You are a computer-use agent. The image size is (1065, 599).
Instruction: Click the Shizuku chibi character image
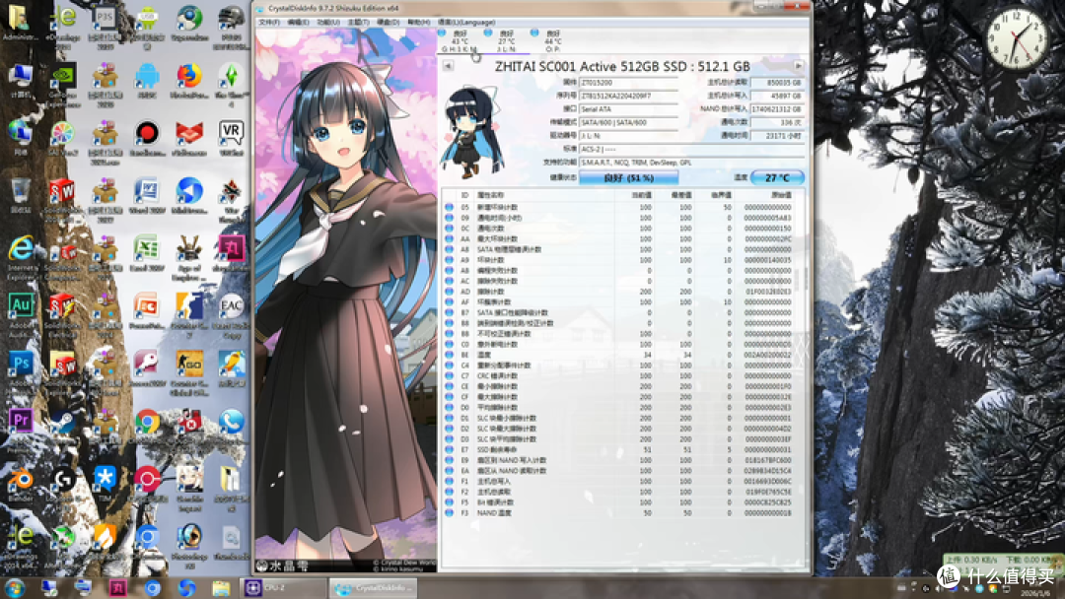(x=471, y=132)
